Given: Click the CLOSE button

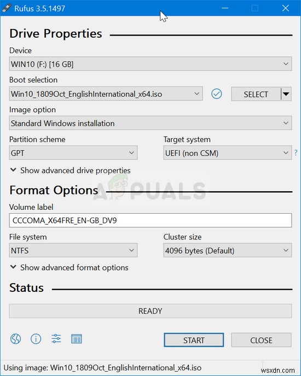Looking at the screenshot, I should [262, 340].
